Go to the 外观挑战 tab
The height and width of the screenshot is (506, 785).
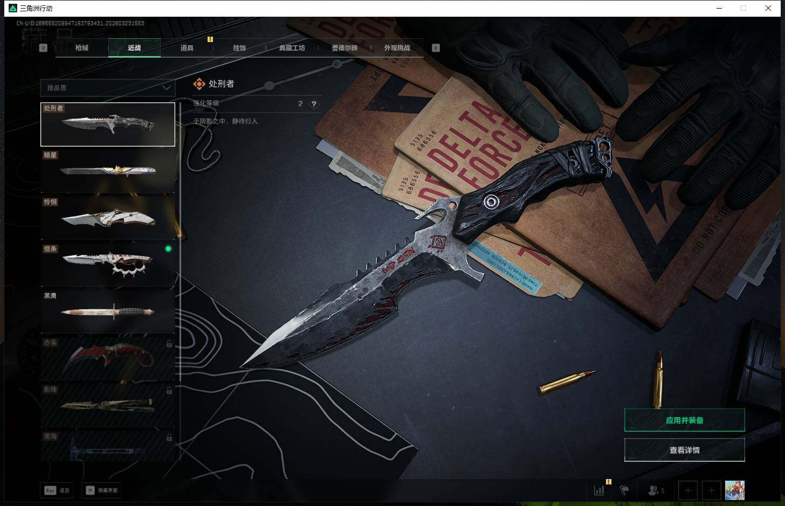pos(397,48)
